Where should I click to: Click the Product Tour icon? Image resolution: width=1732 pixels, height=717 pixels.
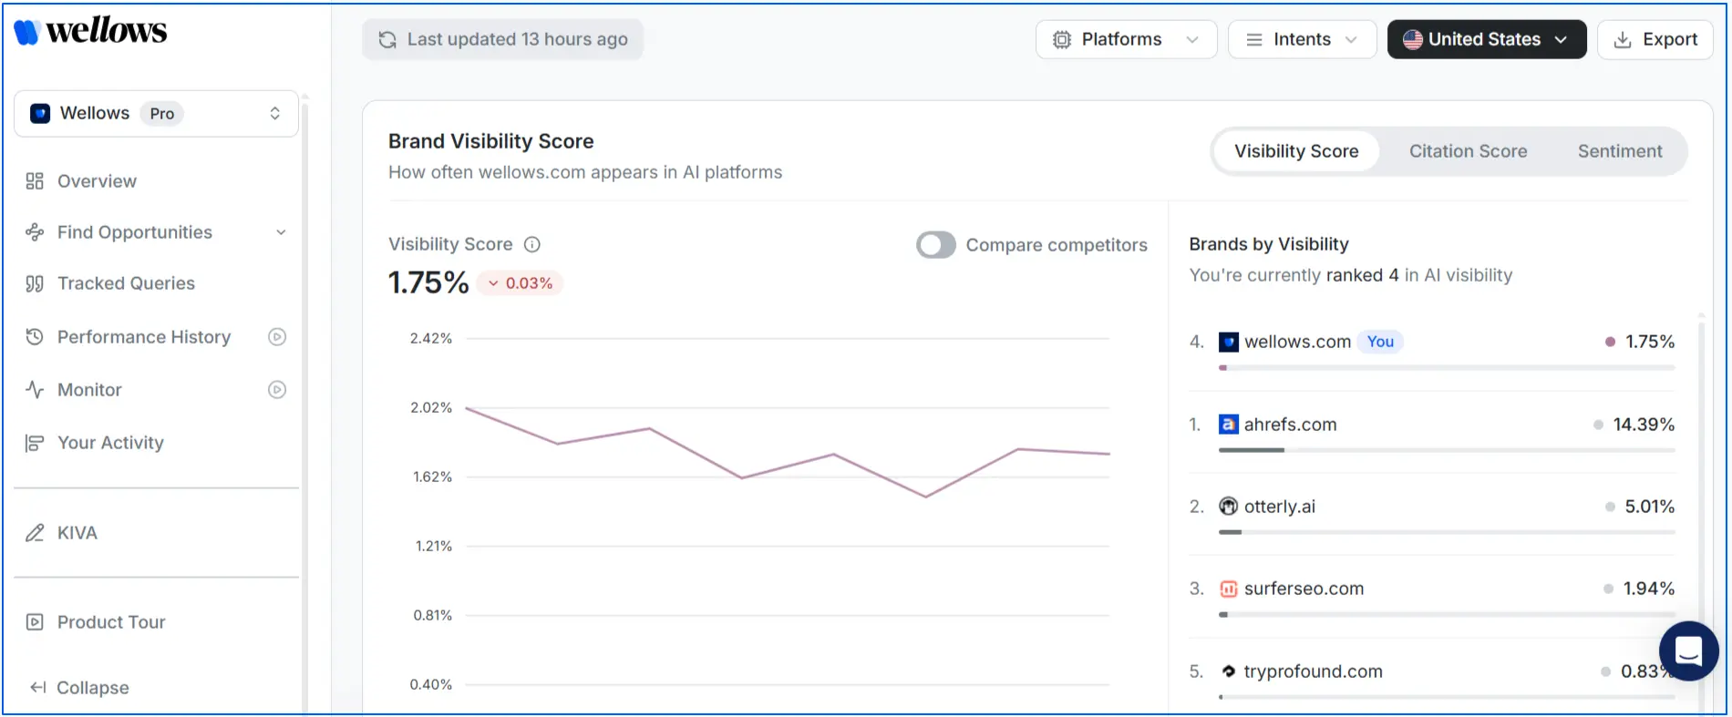pyautogui.click(x=35, y=622)
